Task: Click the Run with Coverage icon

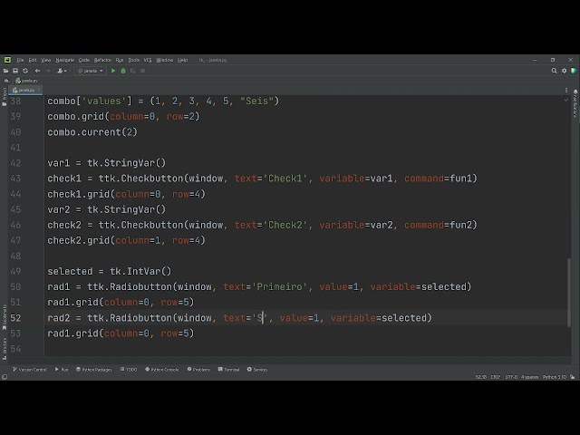Action: click(133, 71)
